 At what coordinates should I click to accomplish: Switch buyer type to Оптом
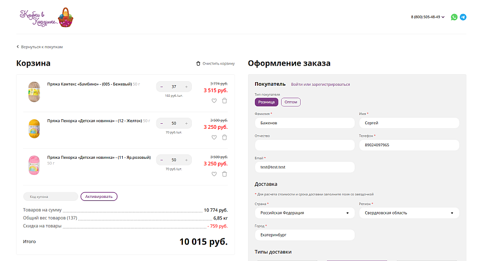pyautogui.click(x=291, y=102)
